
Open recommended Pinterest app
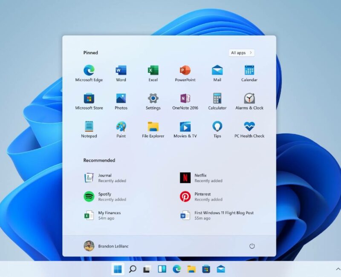(x=201, y=196)
